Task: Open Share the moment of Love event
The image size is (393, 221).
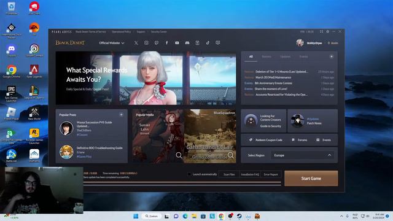Action: coord(289,89)
